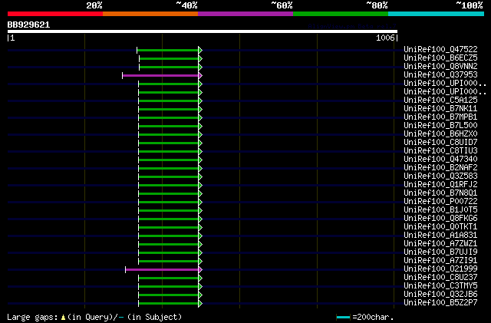Select the UniRef100_C8UID7 label
This screenshot has height=323, width=491.
click(x=440, y=142)
